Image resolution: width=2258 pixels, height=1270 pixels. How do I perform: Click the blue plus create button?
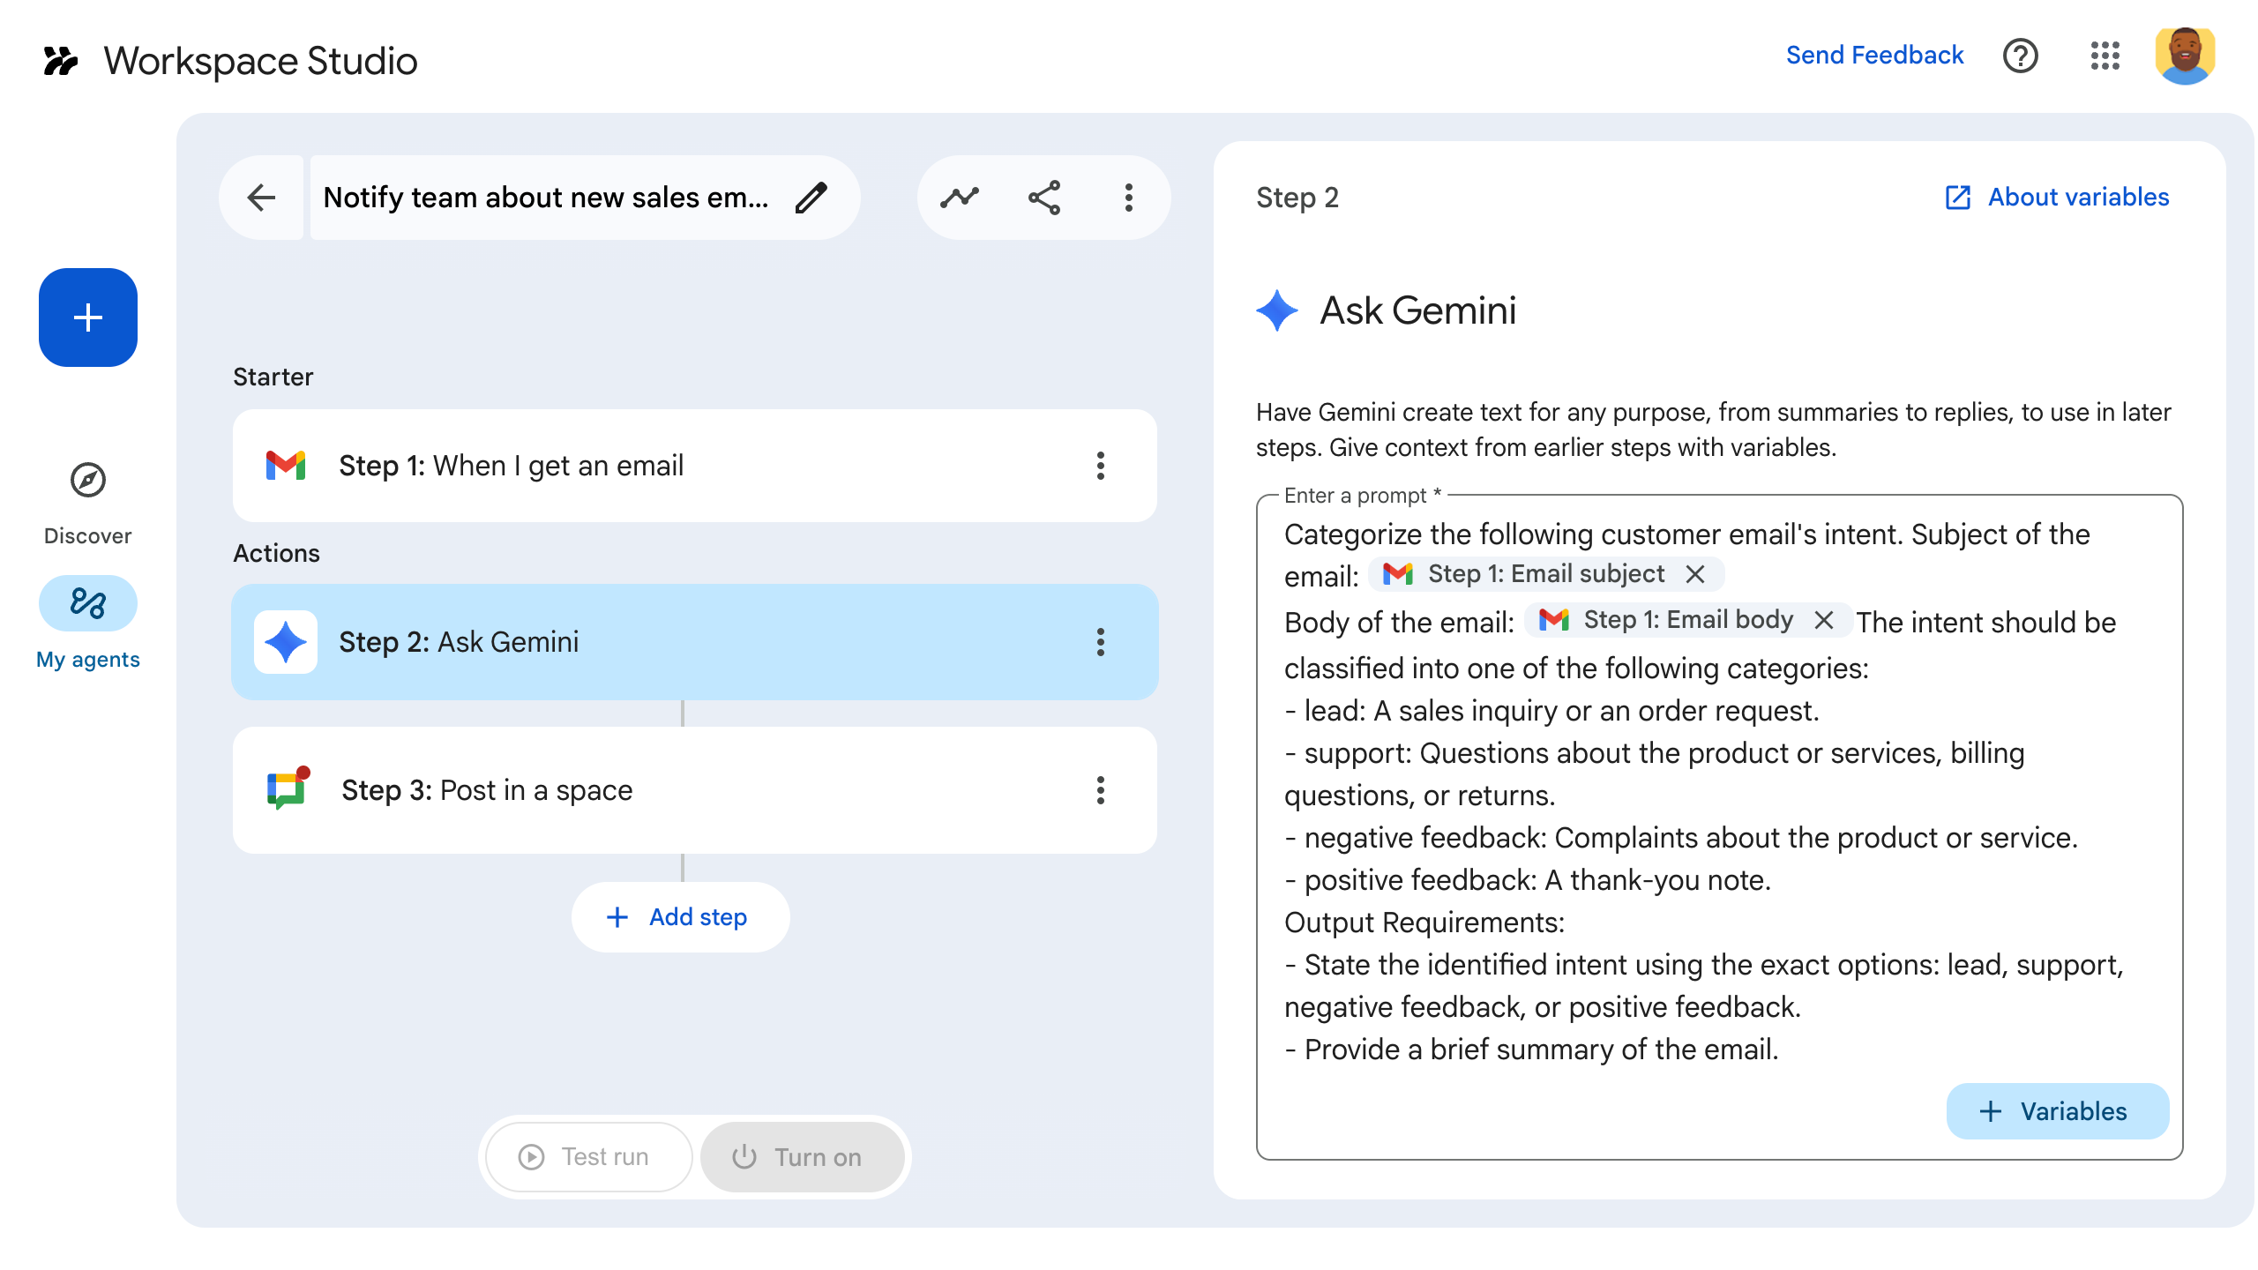(88, 317)
